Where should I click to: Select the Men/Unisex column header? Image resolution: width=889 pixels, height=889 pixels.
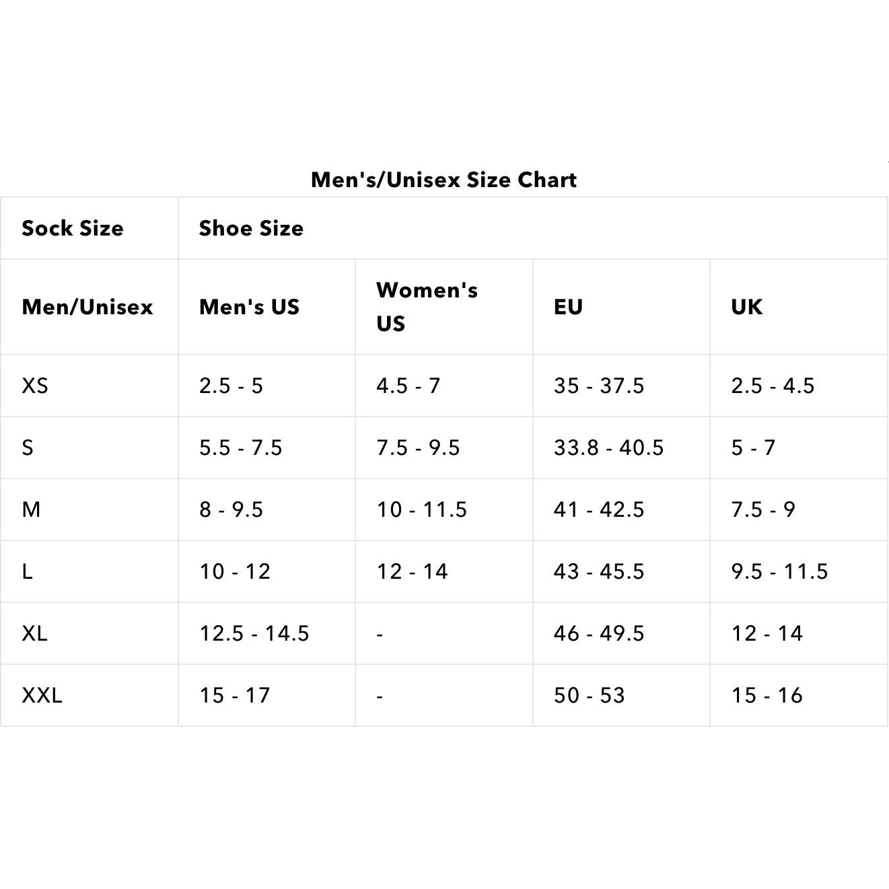[87, 307]
